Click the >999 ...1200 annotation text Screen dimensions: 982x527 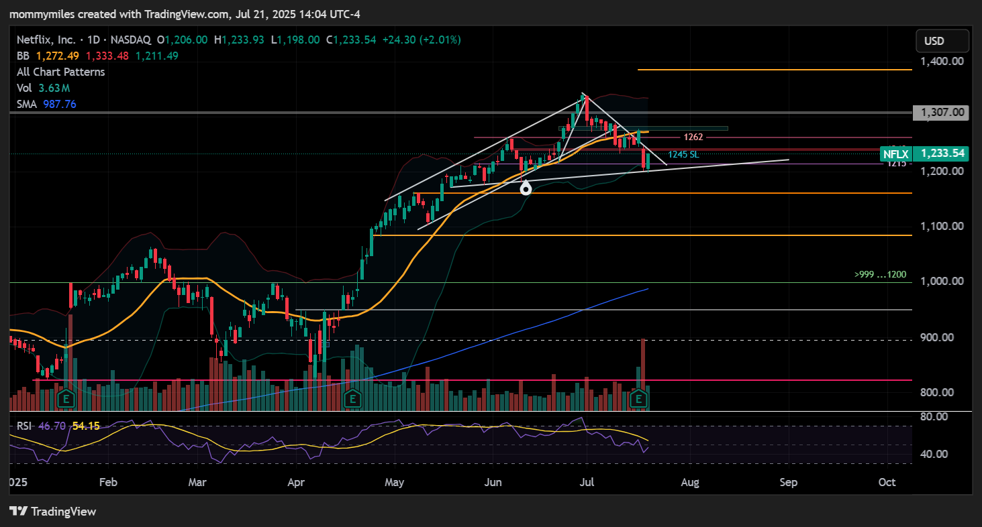point(880,274)
